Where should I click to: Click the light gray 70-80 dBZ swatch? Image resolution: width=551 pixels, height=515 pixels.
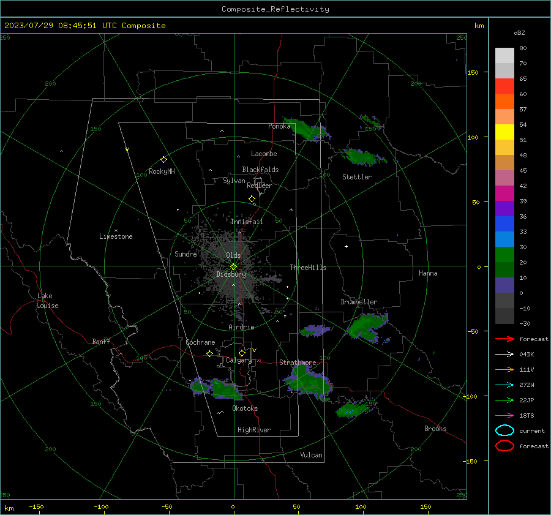coord(504,56)
